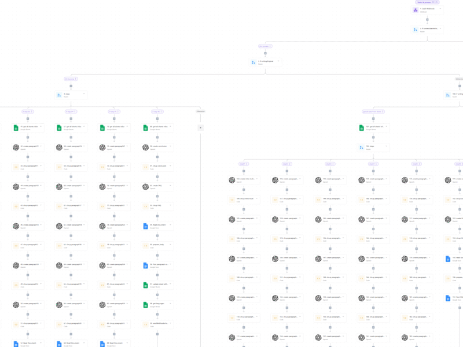Select the OpenAI icon of step 90 create conclusion

[x=146, y=147]
